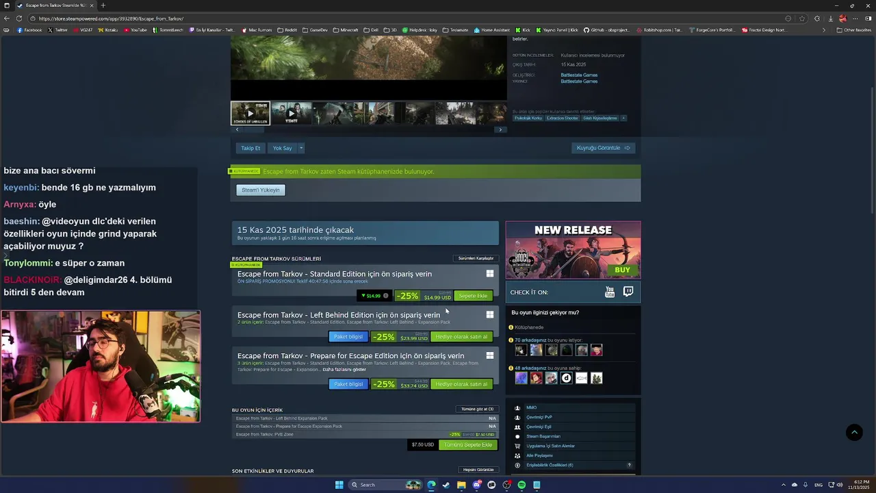Expand 'Daha fazlasını göster' in Prepare for Escape
This screenshot has width=876, height=493.
(344, 370)
